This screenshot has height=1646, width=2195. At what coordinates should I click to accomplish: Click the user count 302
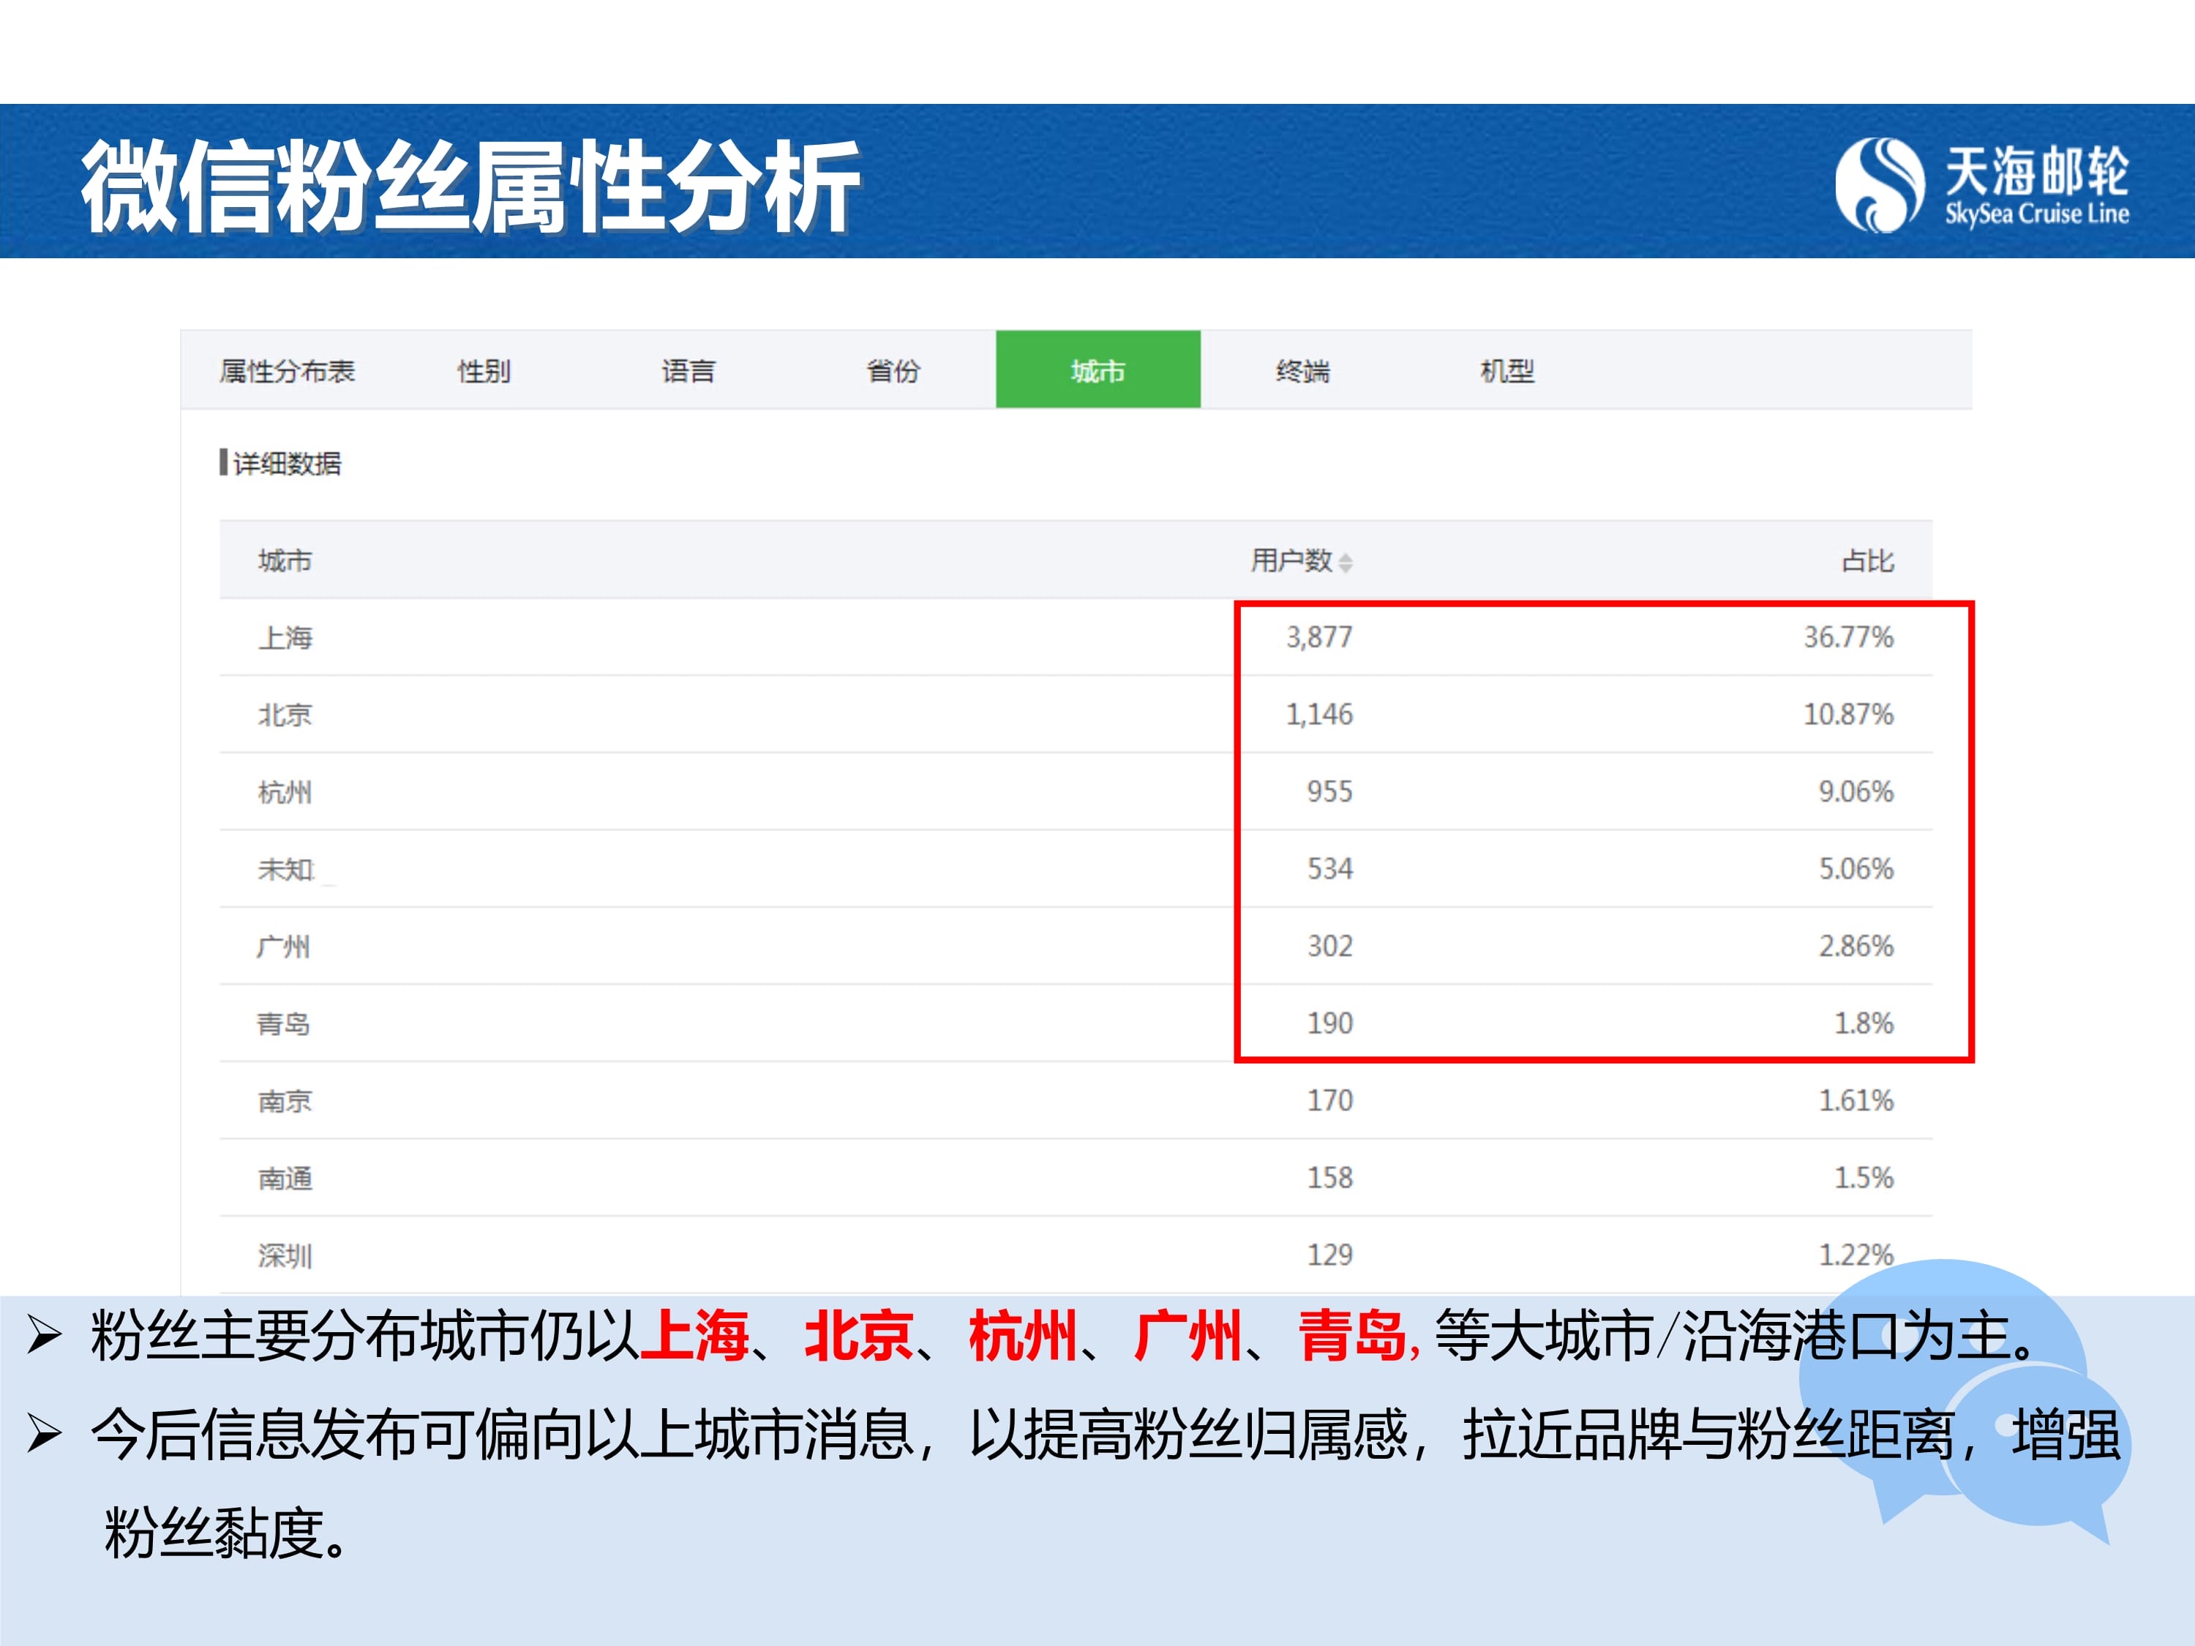coord(1329,947)
